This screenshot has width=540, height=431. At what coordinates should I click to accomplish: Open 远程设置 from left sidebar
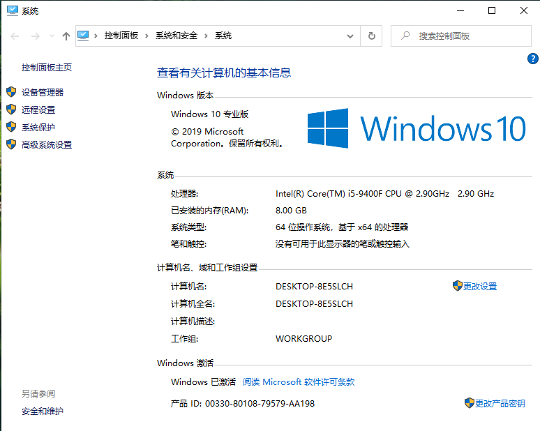click(x=38, y=109)
